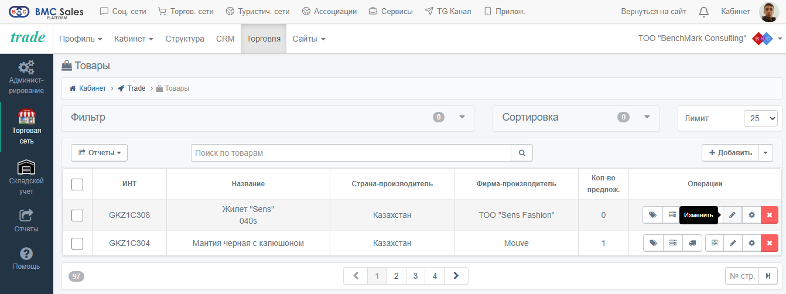This screenshot has height=294, width=786.
Task: Check the box for GKZ1C304 row
Action: (x=77, y=243)
